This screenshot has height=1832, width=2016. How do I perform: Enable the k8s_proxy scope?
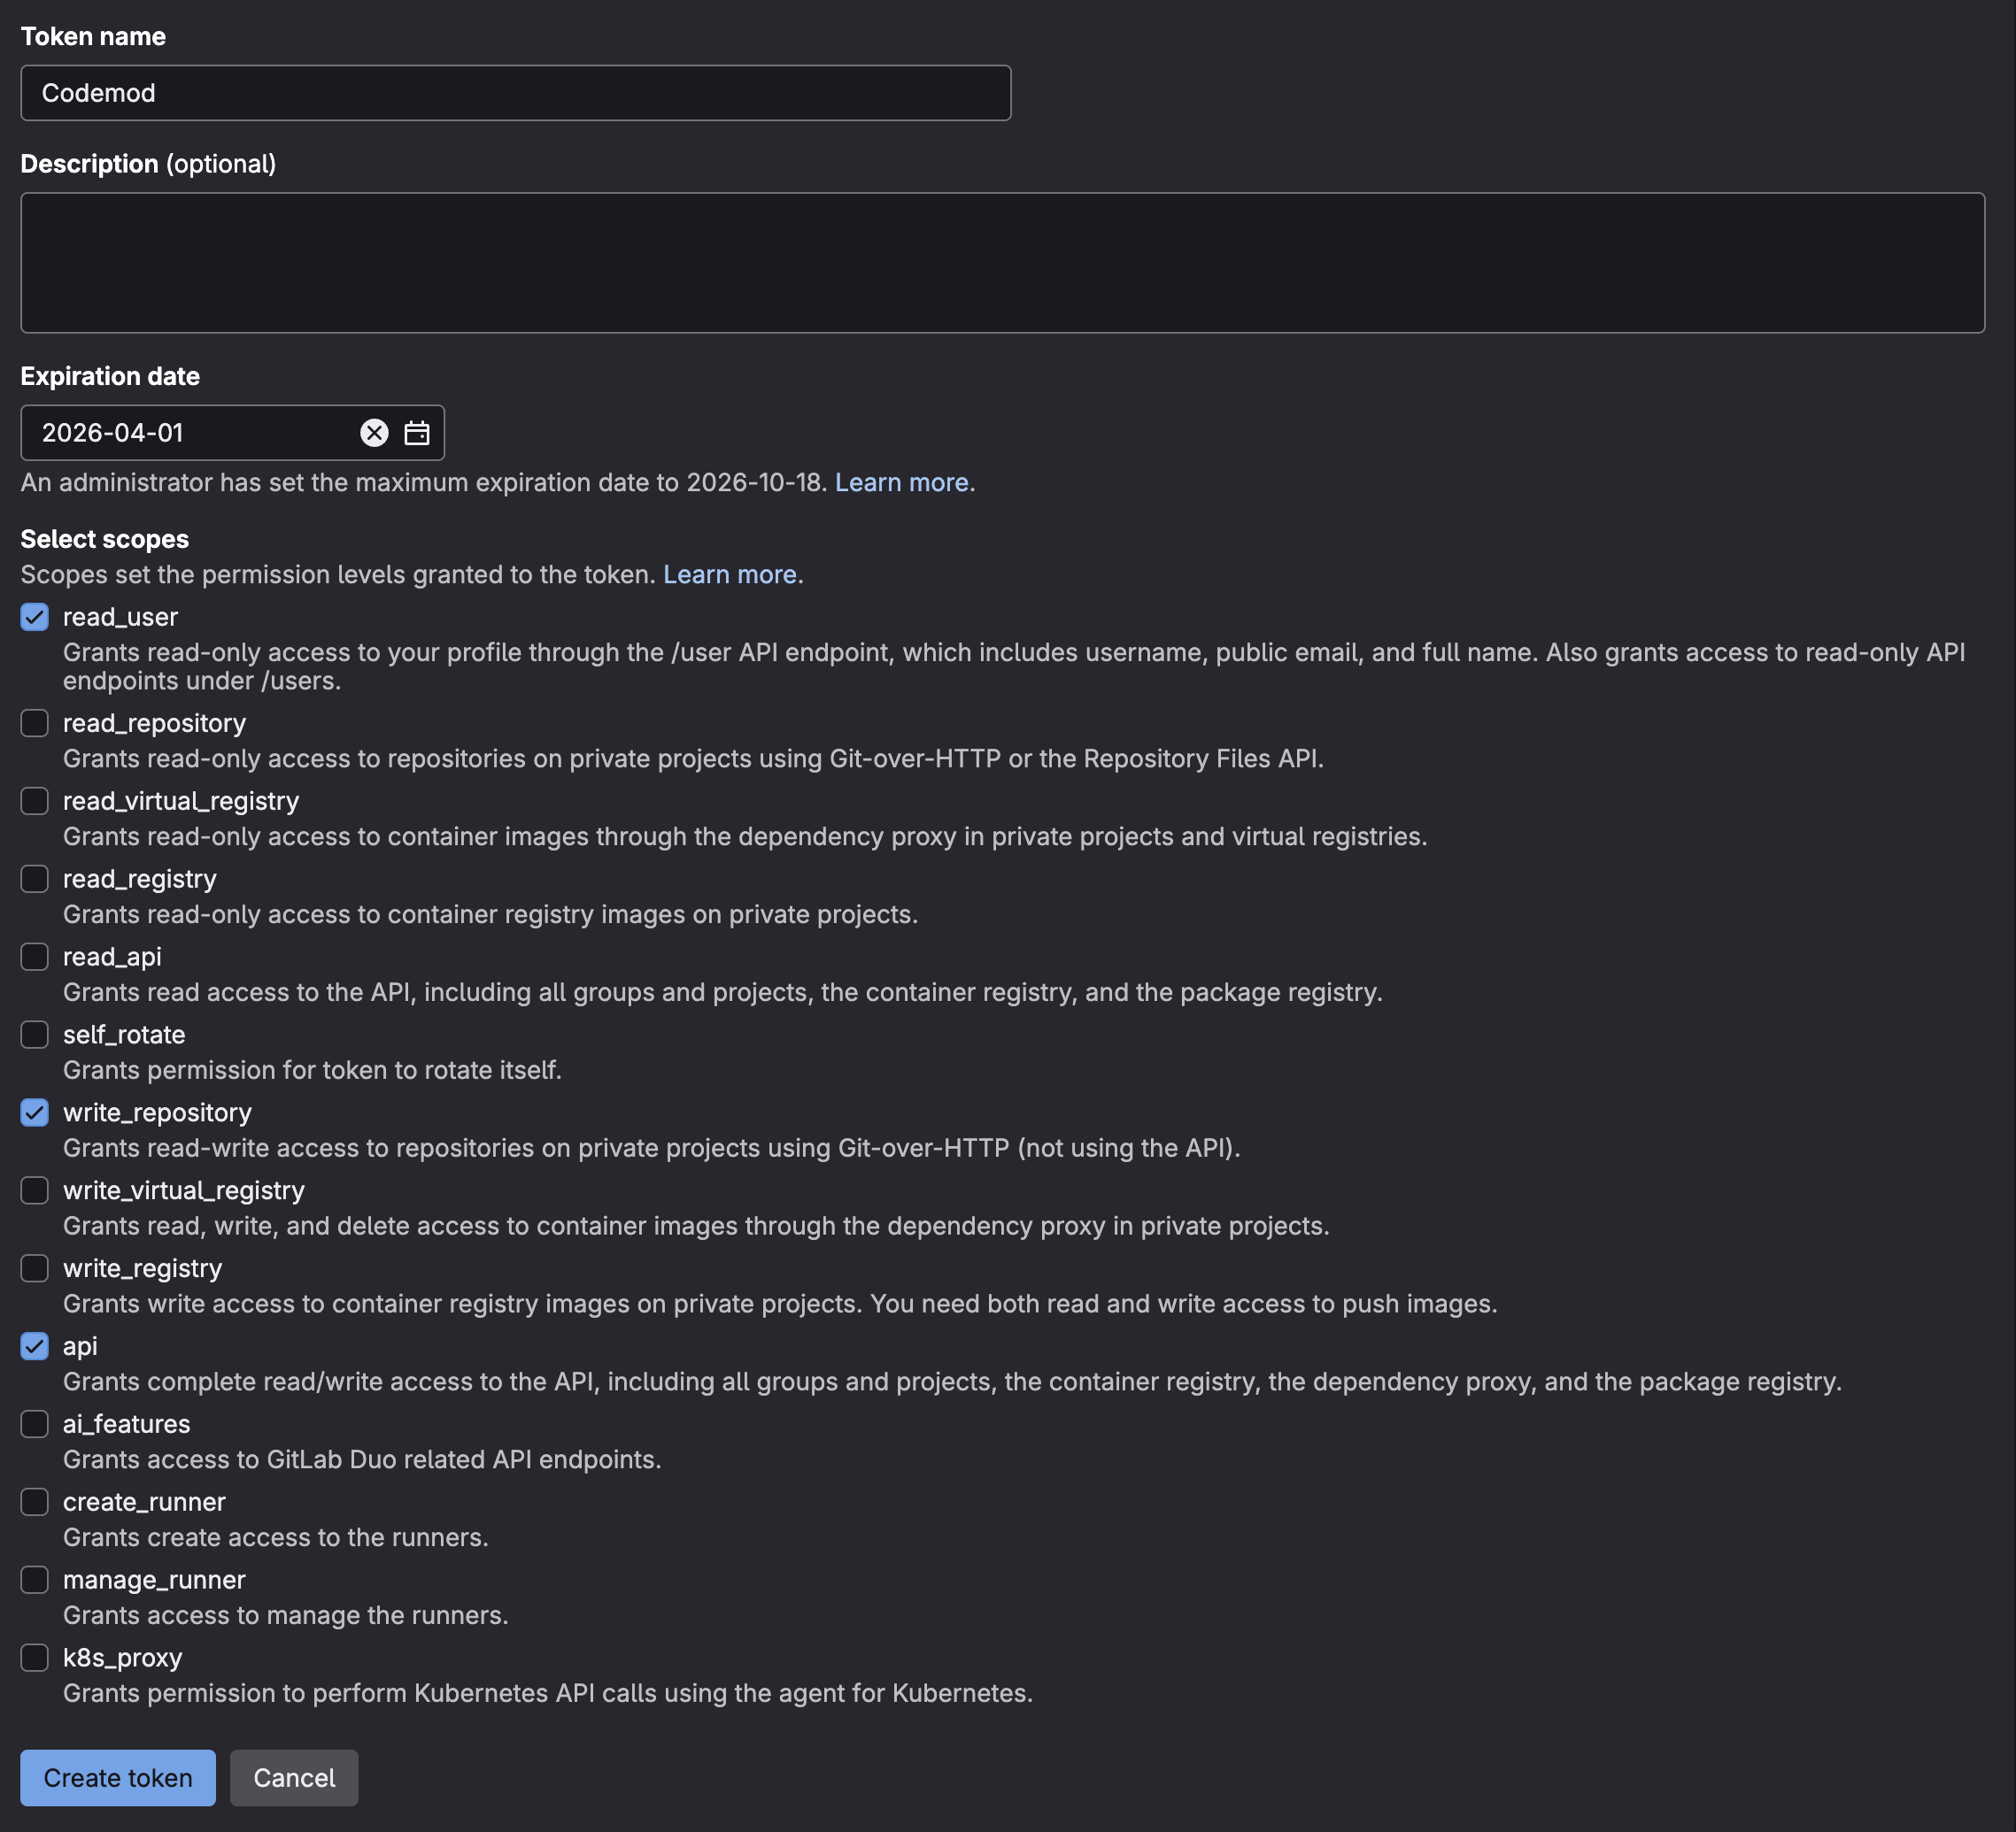34,1657
